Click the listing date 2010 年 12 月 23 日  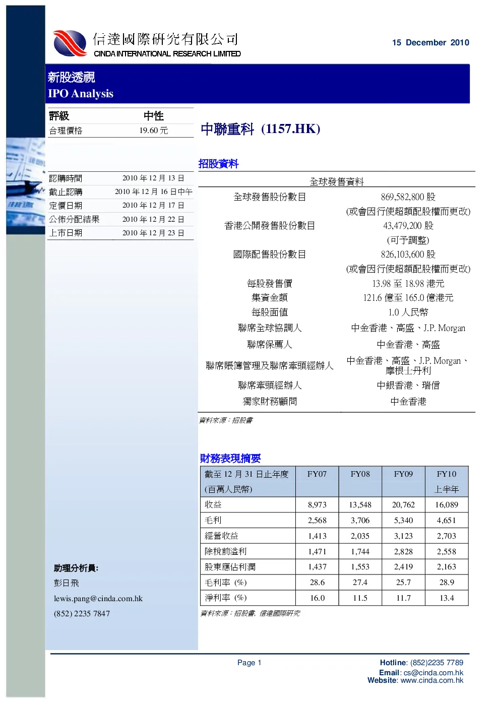tap(154, 233)
